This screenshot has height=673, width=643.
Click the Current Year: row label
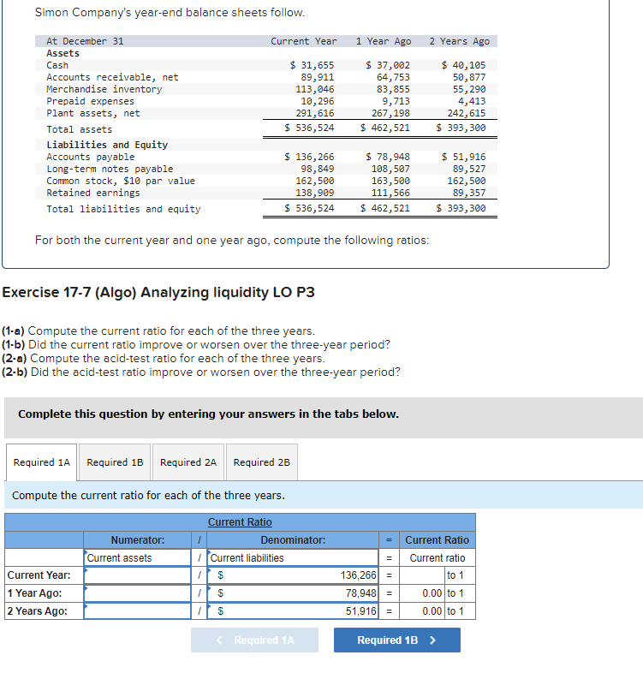pos(39,575)
